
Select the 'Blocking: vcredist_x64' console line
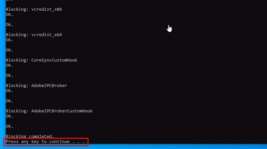pyautogui.click(x=34, y=35)
